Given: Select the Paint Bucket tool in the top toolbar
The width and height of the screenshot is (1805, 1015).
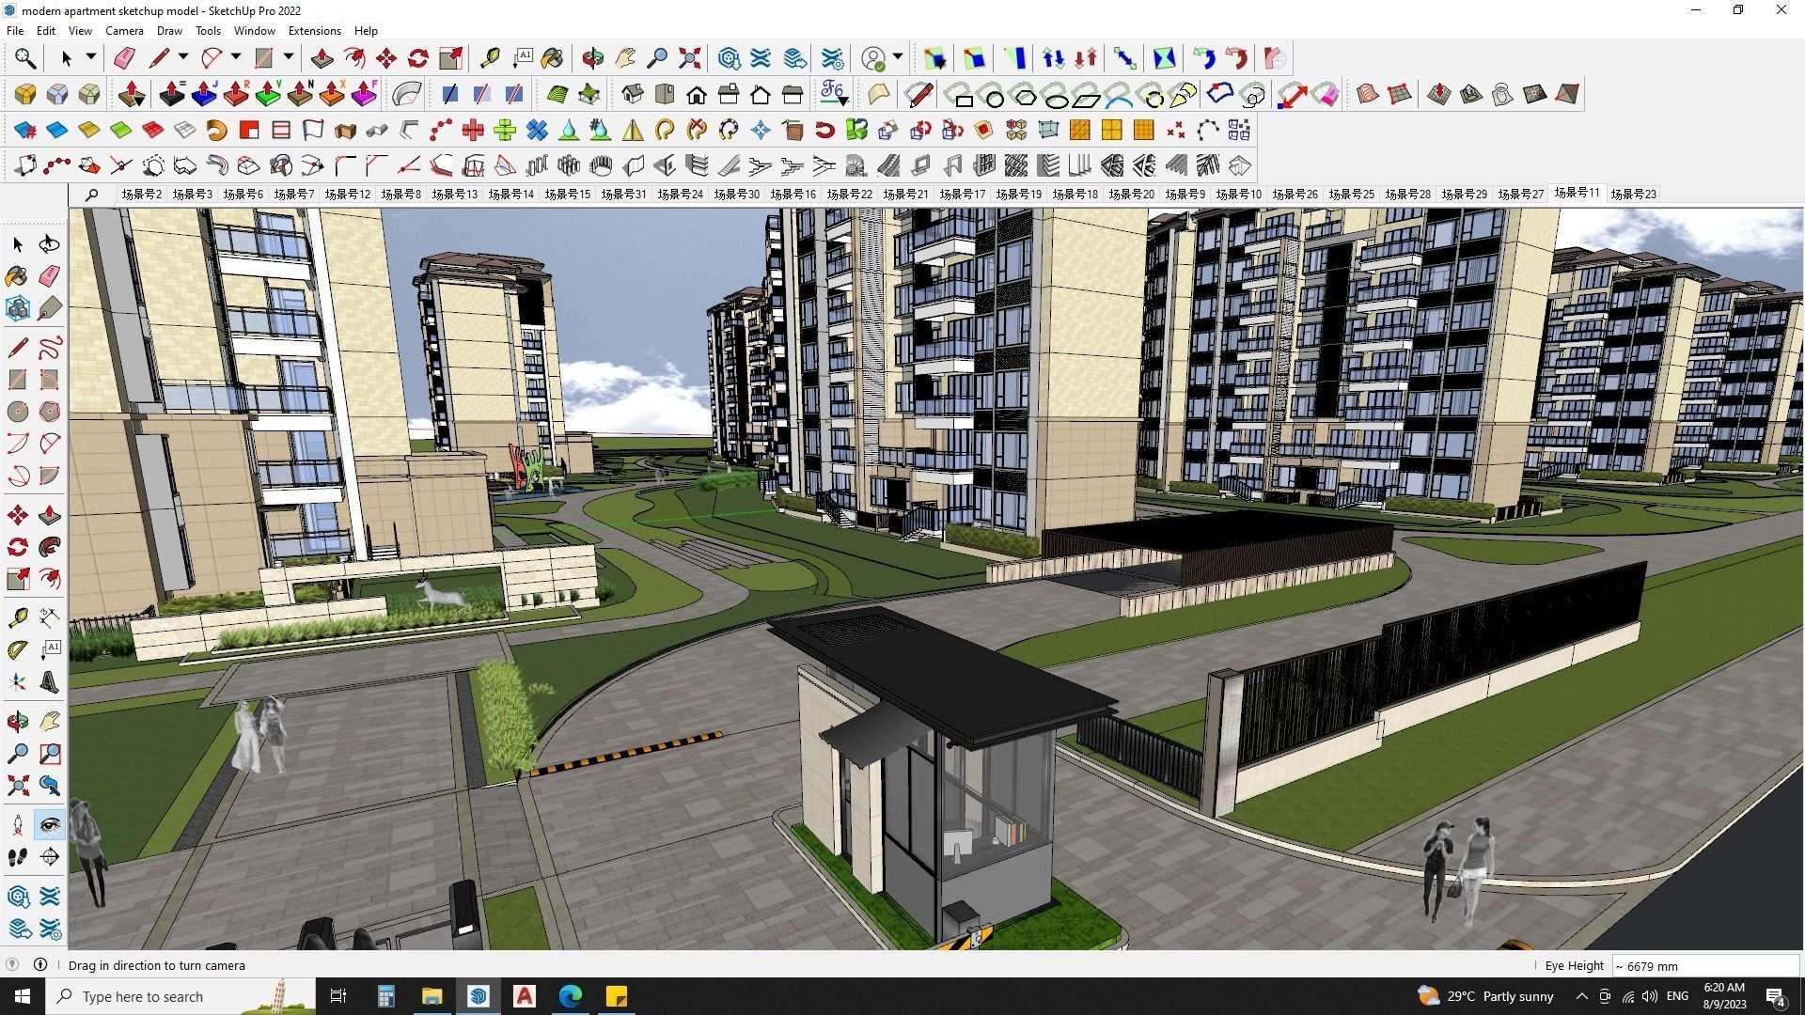Looking at the screenshot, I should 552,58.
